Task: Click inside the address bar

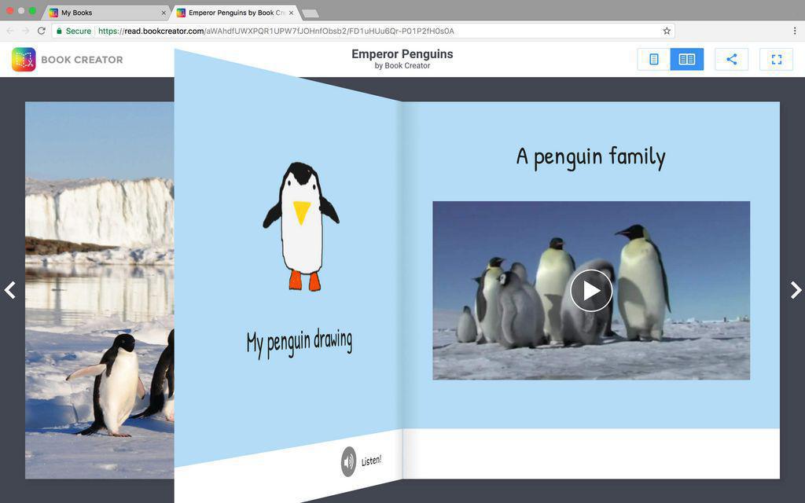Action: [x=314, y=31]
